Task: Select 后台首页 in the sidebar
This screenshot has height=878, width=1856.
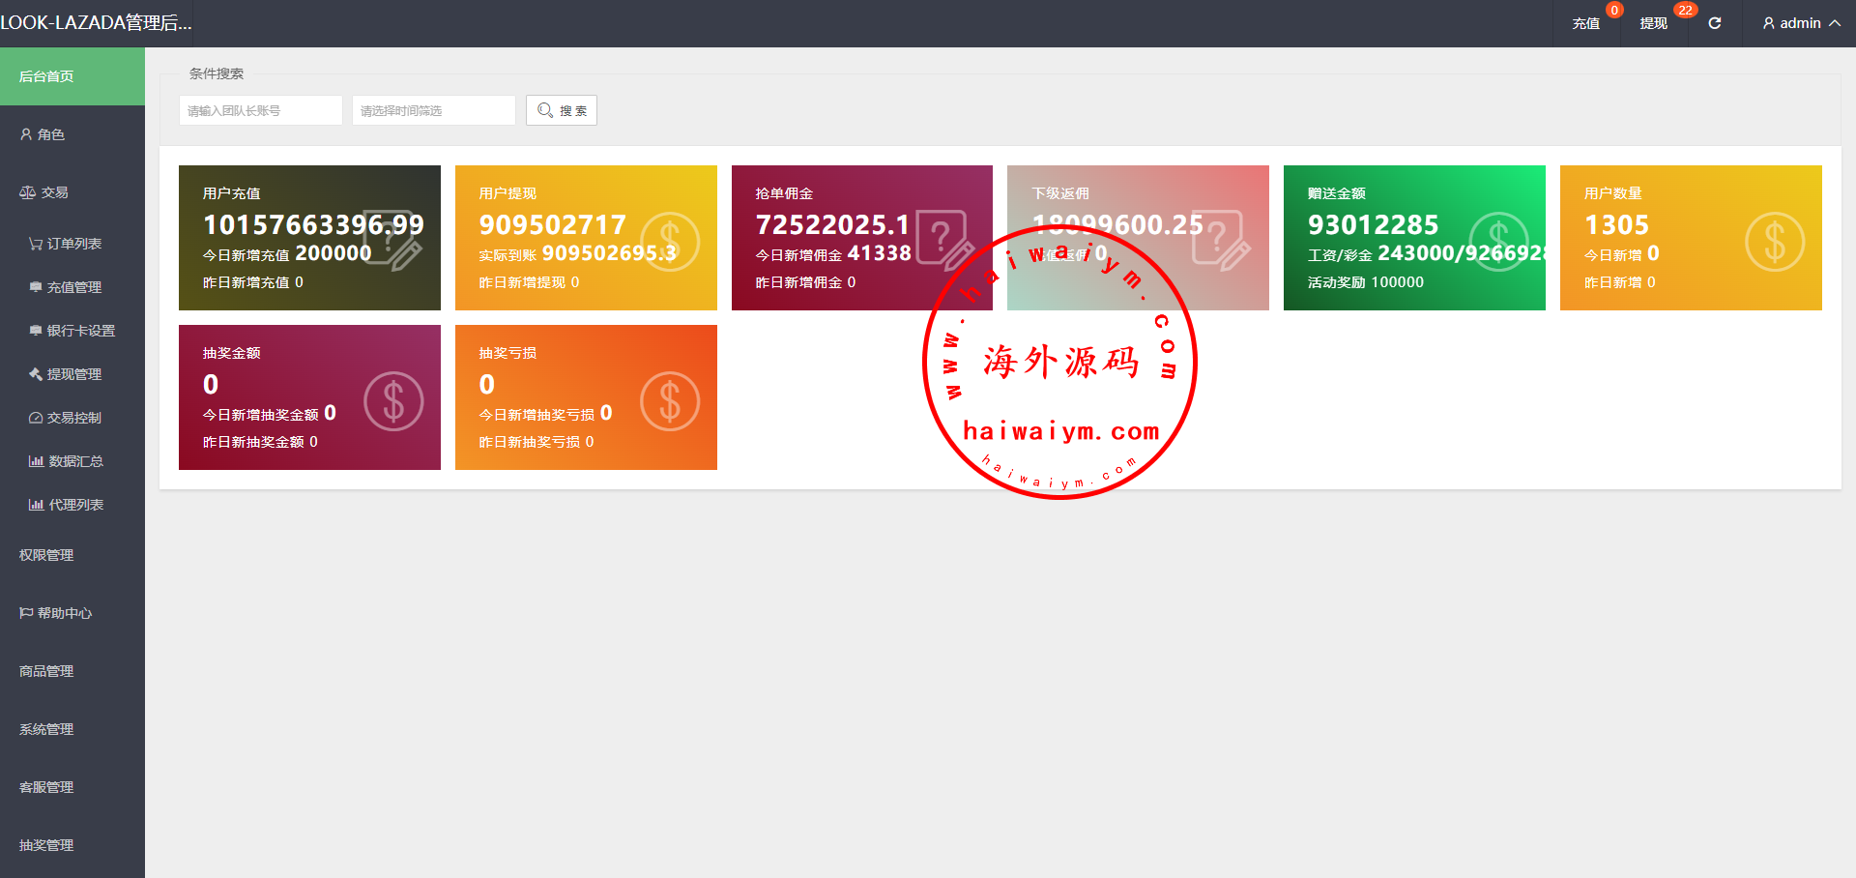Action: [x=46, y=76]
